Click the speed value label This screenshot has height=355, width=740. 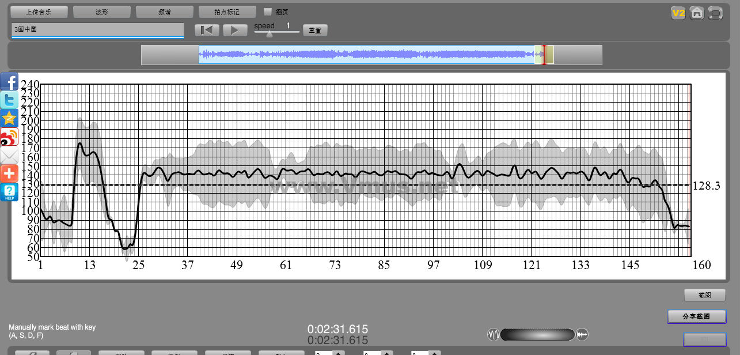288,25
